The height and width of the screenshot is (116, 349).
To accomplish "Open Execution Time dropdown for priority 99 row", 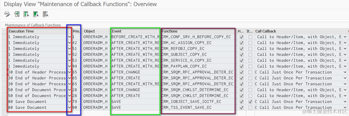I will point(70,66).
